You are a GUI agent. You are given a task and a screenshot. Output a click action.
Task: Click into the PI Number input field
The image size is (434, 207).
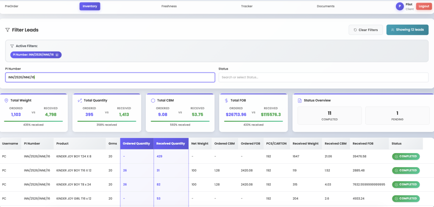110,77
